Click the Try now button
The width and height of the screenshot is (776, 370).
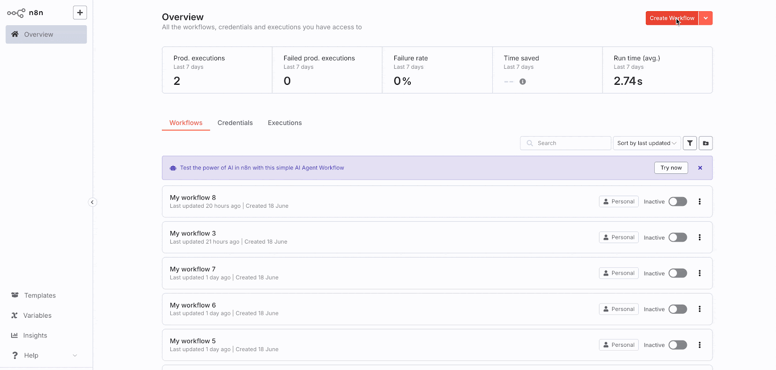(671, 168)
